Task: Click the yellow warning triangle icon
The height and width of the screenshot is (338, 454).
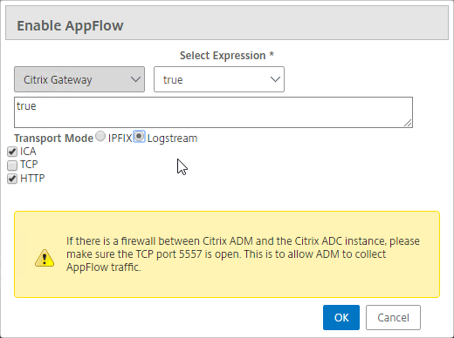Action: pos(45,258)
